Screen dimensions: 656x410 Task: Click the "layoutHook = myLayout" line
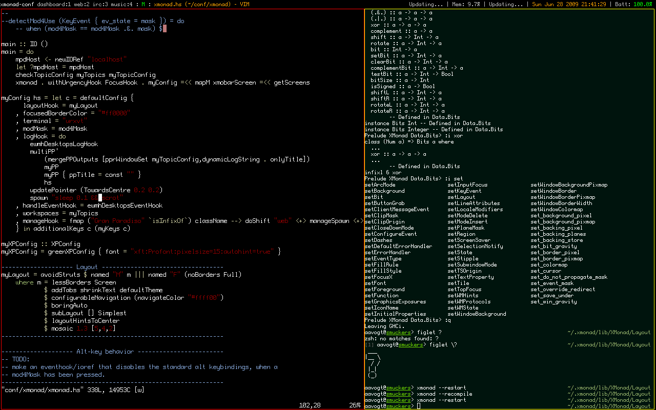[x=60, y=106]
